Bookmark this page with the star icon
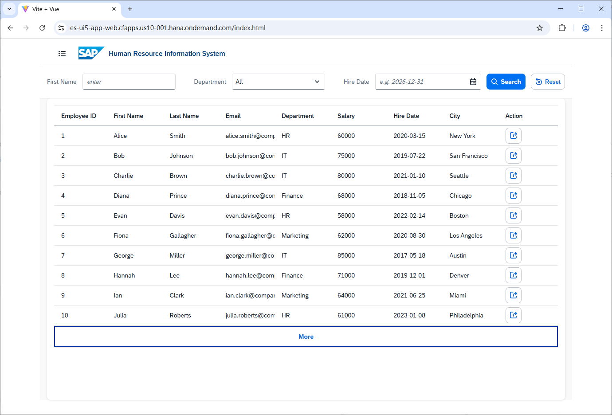 [540, 28]
